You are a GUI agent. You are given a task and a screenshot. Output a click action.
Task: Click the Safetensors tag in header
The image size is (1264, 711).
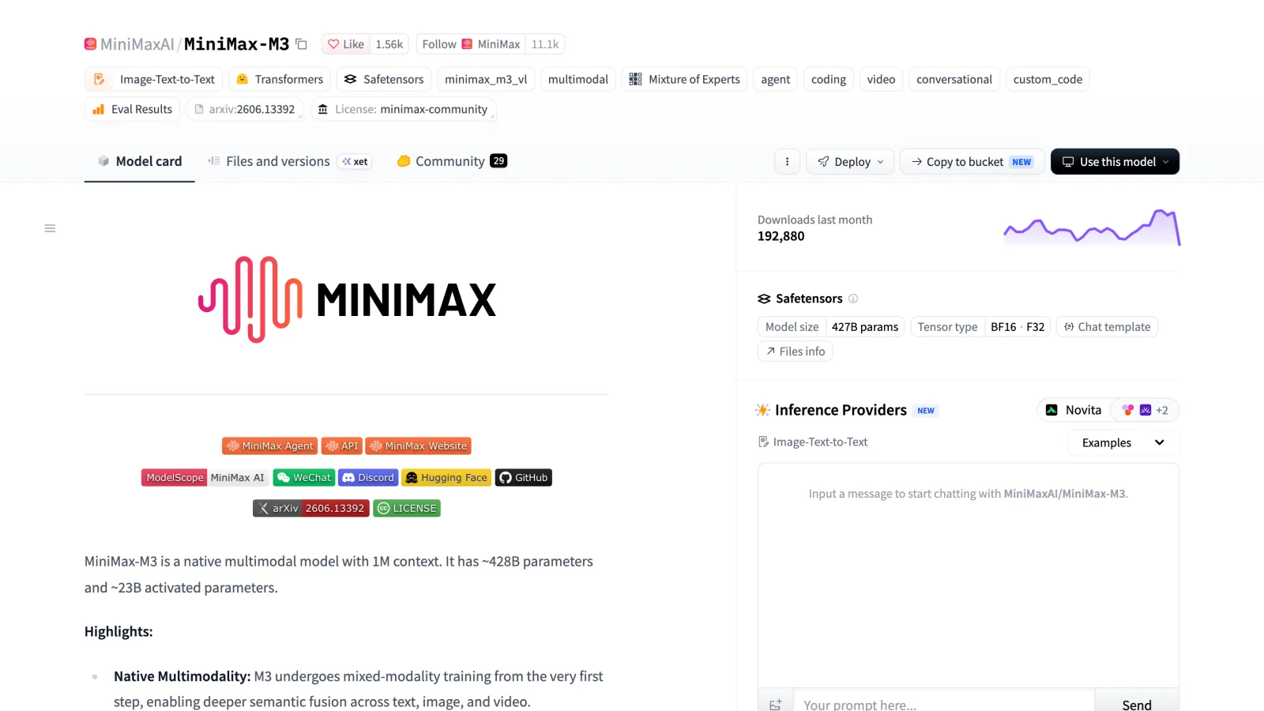[x=384, y=79]
